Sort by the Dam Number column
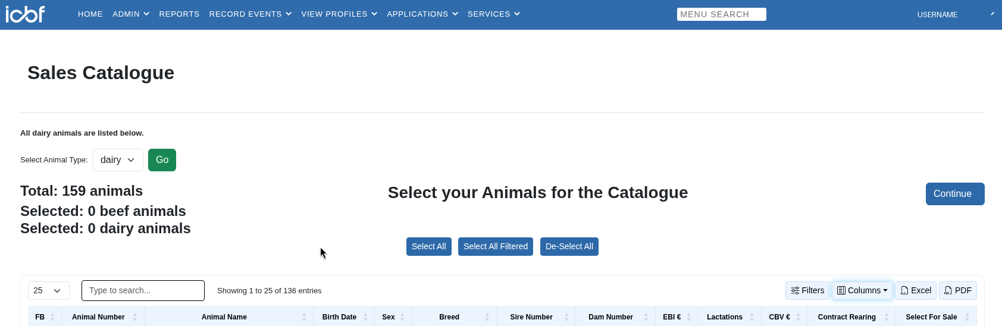 (615, 317)
